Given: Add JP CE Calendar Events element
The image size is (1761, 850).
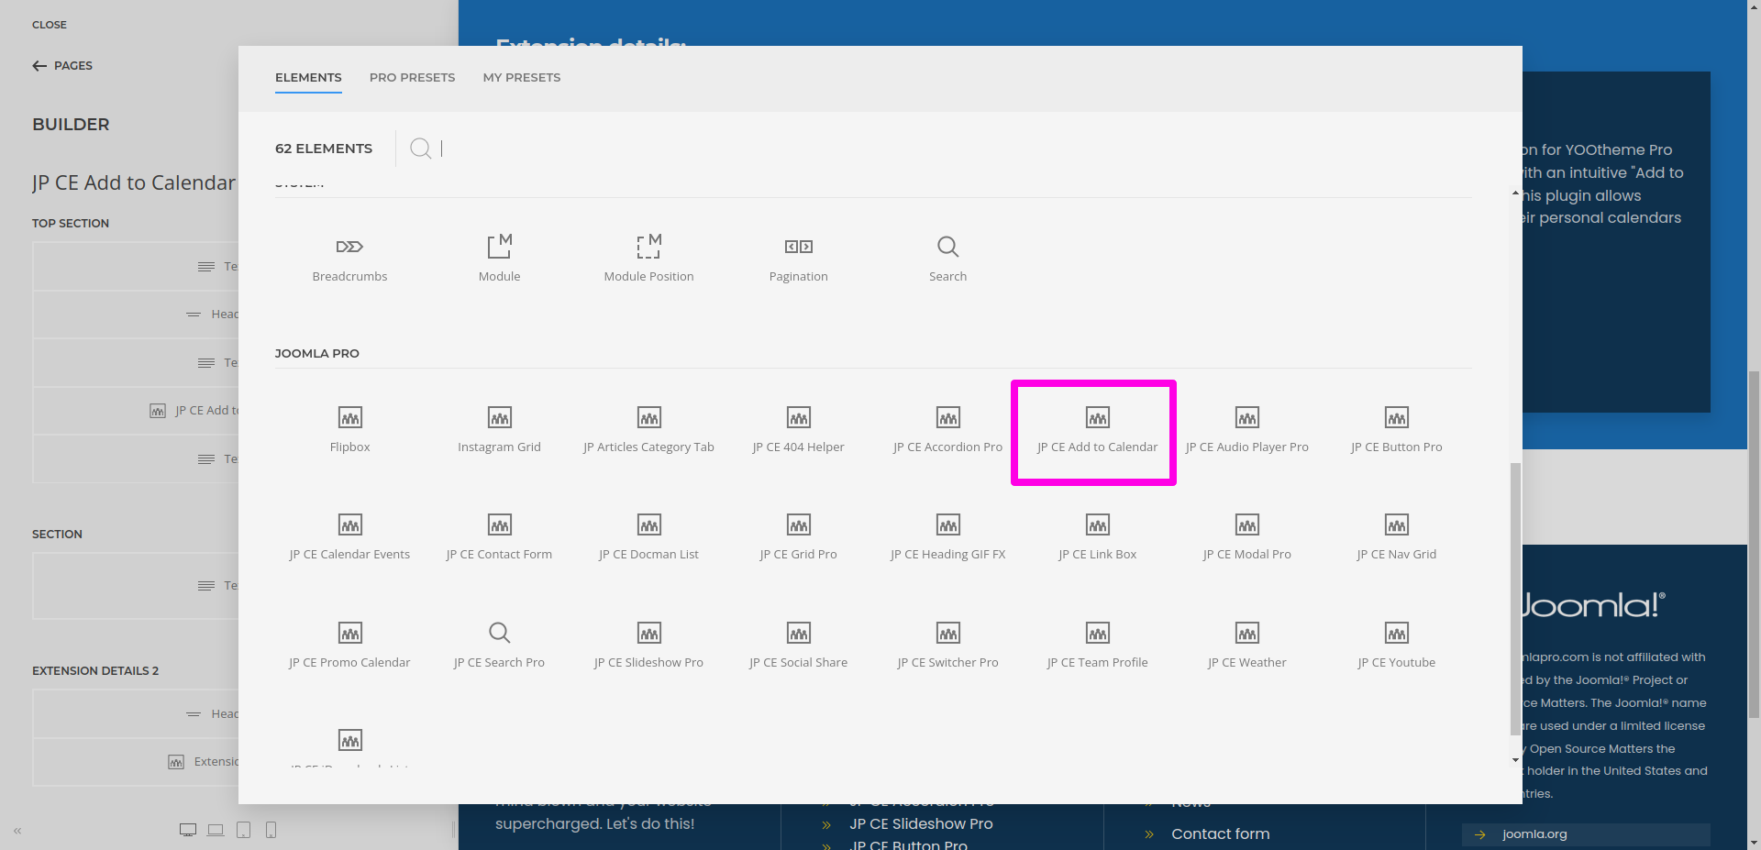Looking at the screenshot, I should [349, 537].
